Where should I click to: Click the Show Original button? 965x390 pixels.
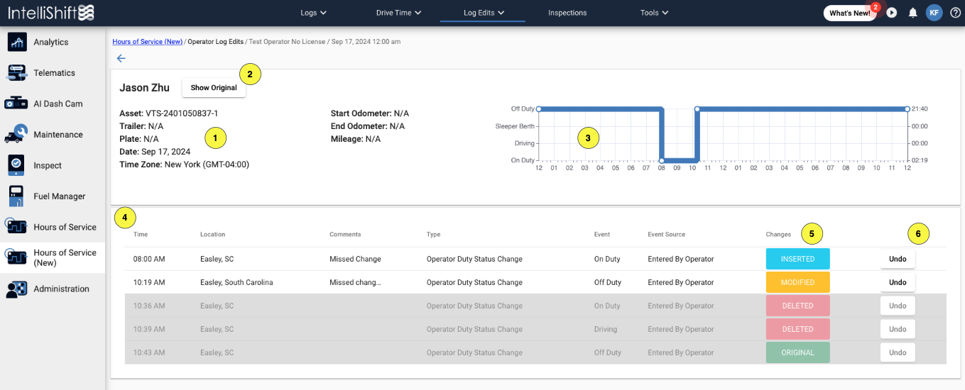tap(214, 88)
